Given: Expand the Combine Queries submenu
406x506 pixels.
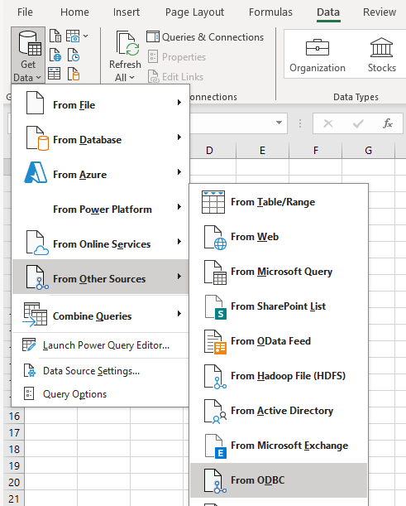Looking at the screenshot, I should (x=100, y=315).
